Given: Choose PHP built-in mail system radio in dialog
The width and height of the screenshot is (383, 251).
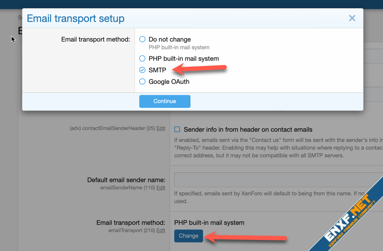Looking at the screenshot, I should pyautogui.click(x=143, y=59).
